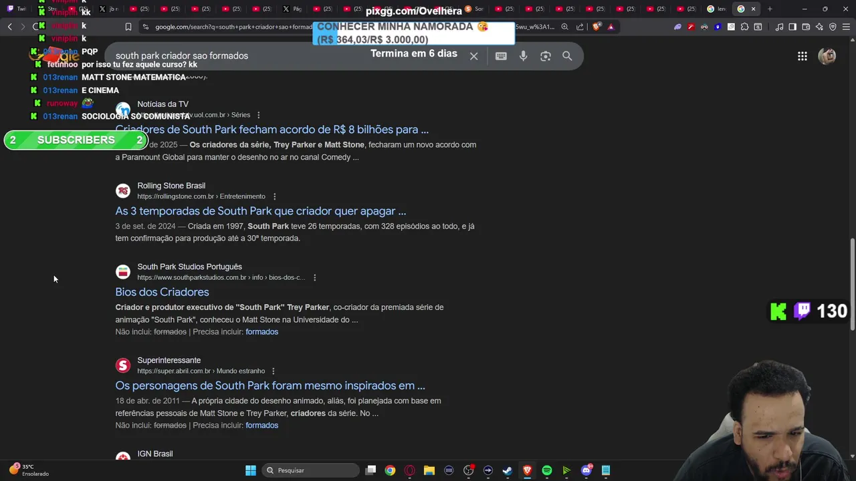Share this page from the address bar
Image resolution: width=856 pixels, height=481 pixels.
[580, 27]
